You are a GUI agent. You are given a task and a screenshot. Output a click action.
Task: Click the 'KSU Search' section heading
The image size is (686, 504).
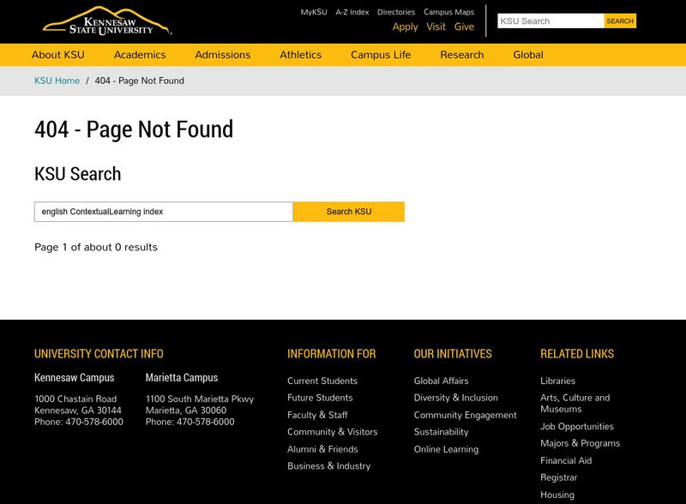tap(77, 174)
